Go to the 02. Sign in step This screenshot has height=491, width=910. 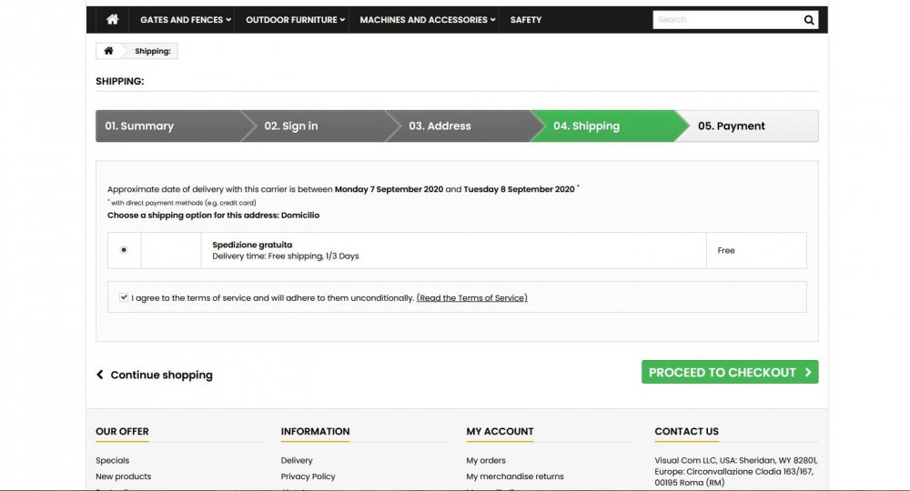pos(313,125)
